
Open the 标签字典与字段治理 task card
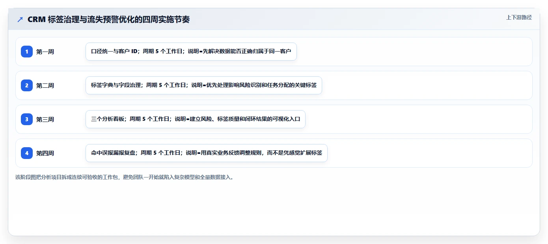pos(204,85)
